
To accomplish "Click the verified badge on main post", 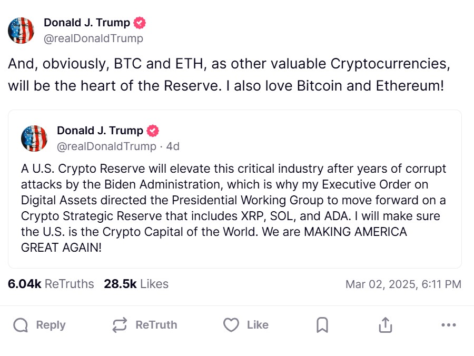I will click(140, 23).
